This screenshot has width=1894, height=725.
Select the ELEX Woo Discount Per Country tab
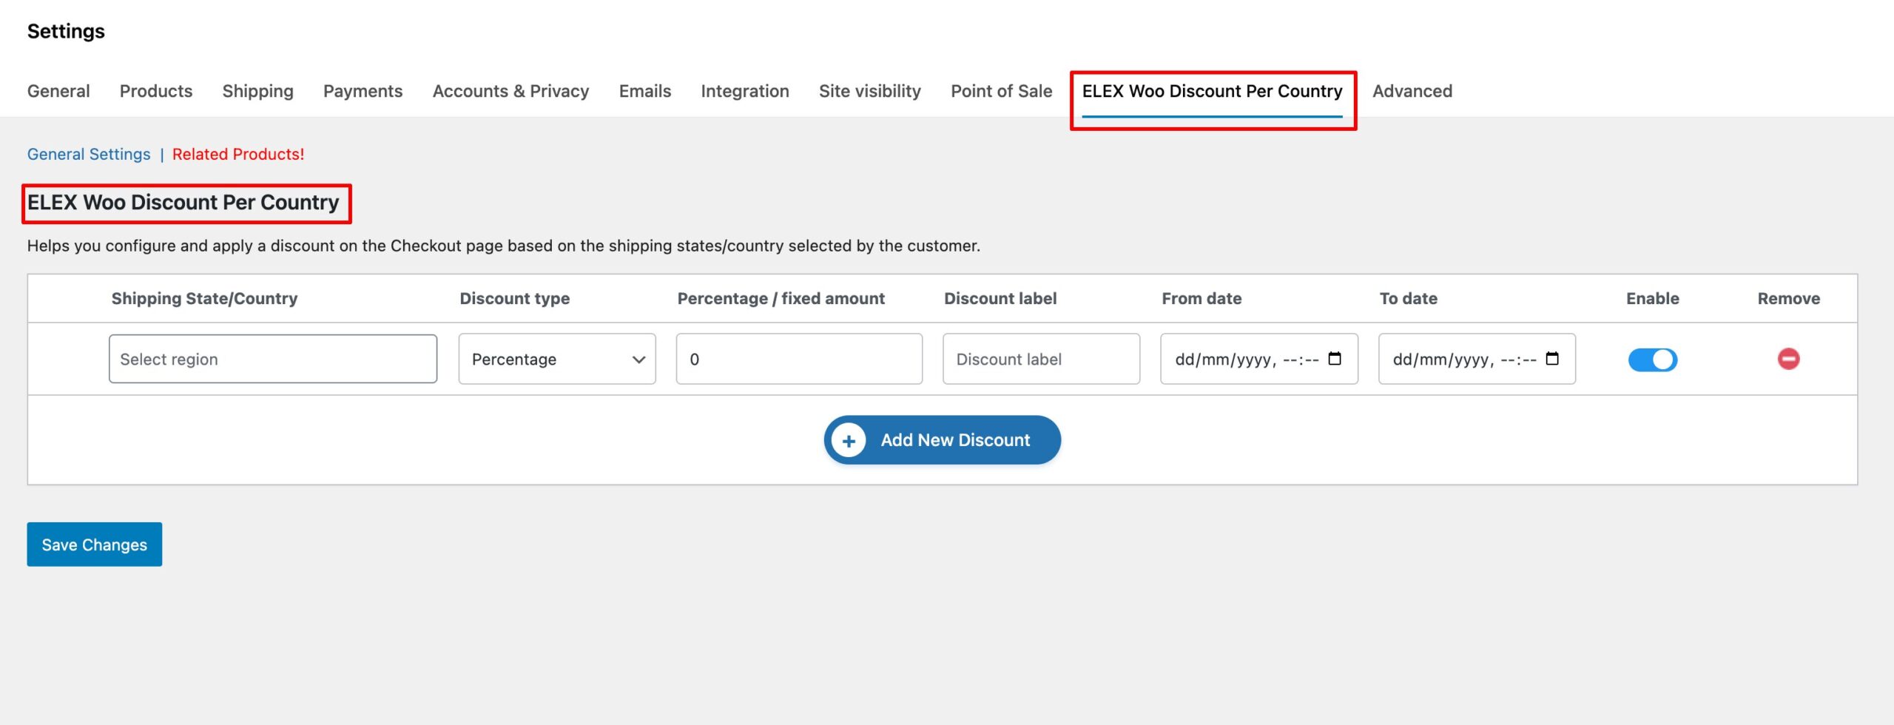click(1212, 91)
